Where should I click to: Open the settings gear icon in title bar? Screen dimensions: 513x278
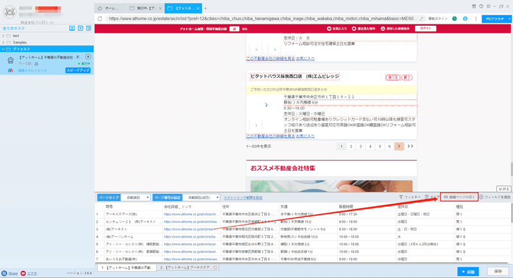(489, 6)
